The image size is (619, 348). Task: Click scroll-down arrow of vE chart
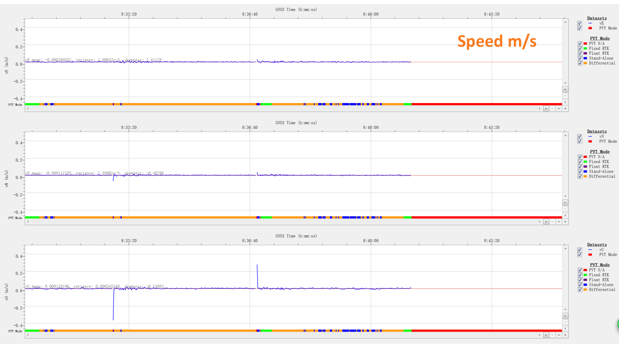coord(565,83)
